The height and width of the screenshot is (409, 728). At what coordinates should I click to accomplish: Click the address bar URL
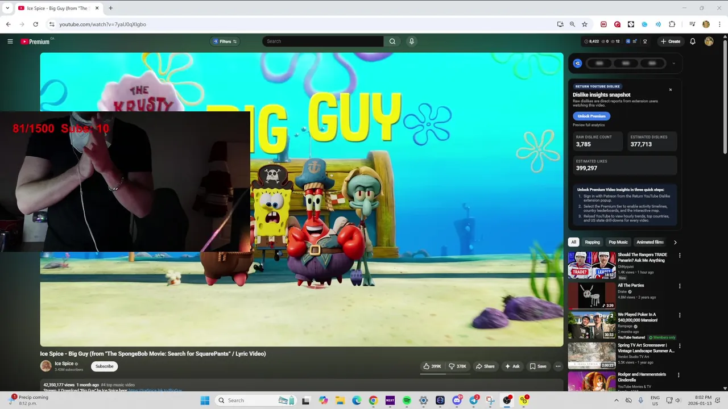click(x=102, y=24)
